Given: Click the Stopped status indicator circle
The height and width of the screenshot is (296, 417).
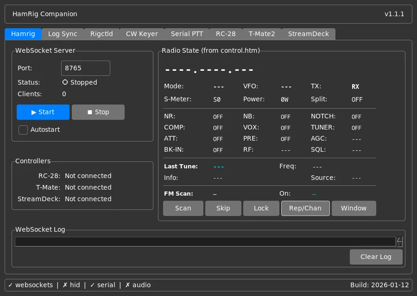Looking at the screenshot, I should tap(65, 82).
